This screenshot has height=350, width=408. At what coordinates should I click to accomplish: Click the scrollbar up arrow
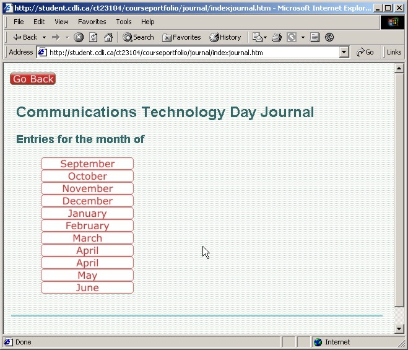pos(399,69)
